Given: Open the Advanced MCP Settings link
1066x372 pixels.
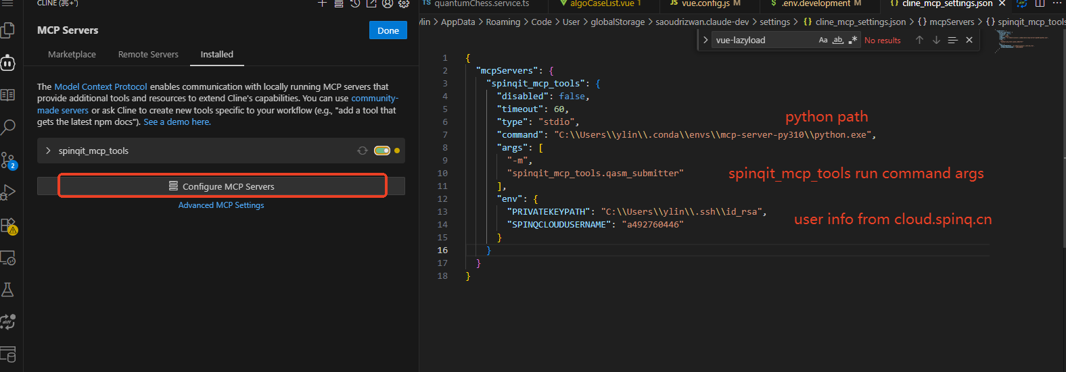Looking at the screenshot, I should pyautogui.click(x=221, y=205).
